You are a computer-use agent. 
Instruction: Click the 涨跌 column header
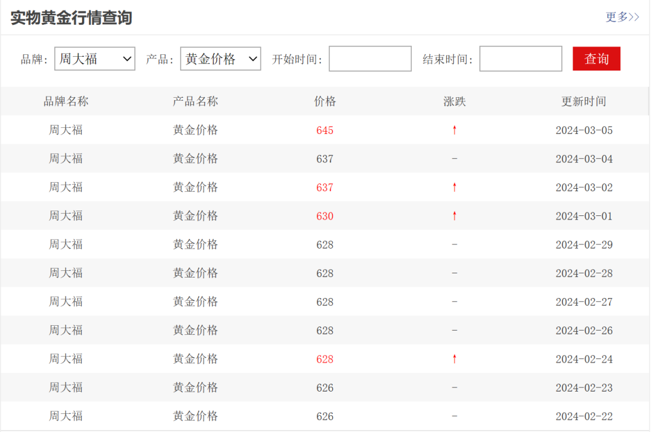(x=454, y=101)
